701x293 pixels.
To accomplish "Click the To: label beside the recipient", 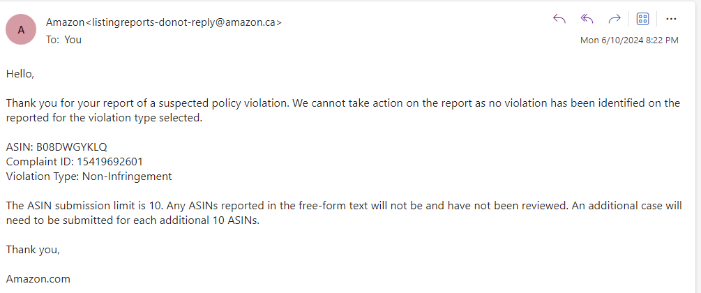I will (53, 40).
